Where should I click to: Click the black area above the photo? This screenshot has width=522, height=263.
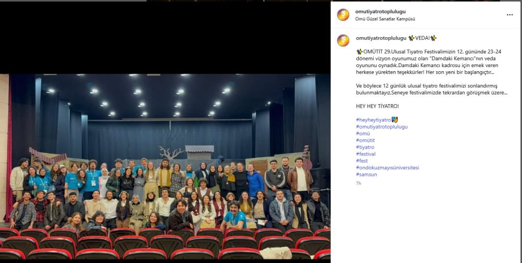pos(165,38)
